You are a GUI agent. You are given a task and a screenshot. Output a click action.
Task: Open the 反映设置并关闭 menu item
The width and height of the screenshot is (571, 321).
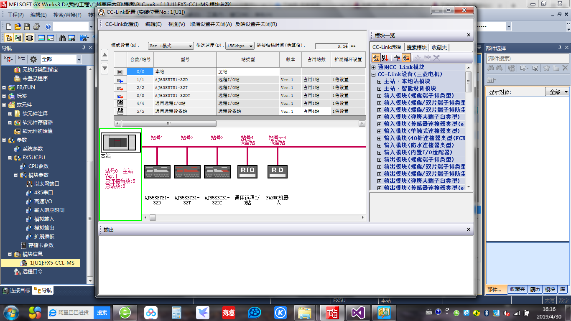pyautogui.click(x=256, y=24)
